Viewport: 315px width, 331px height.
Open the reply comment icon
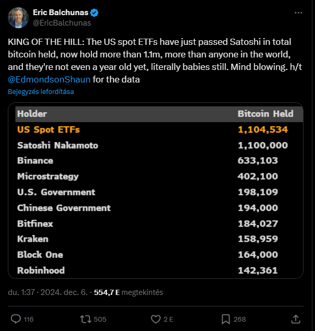pos(16,319)
